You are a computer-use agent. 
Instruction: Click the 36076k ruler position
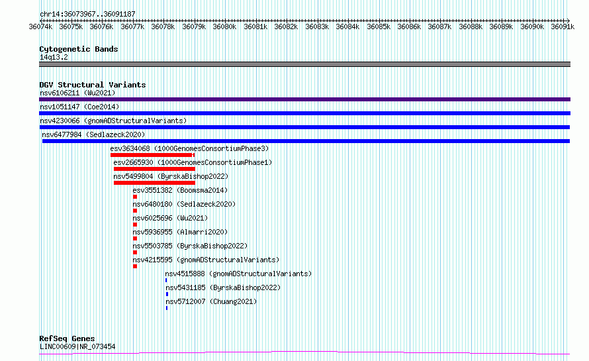click(x=101, y=26)
